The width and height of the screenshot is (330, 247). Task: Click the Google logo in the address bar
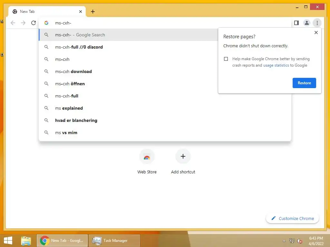point(46,23)
